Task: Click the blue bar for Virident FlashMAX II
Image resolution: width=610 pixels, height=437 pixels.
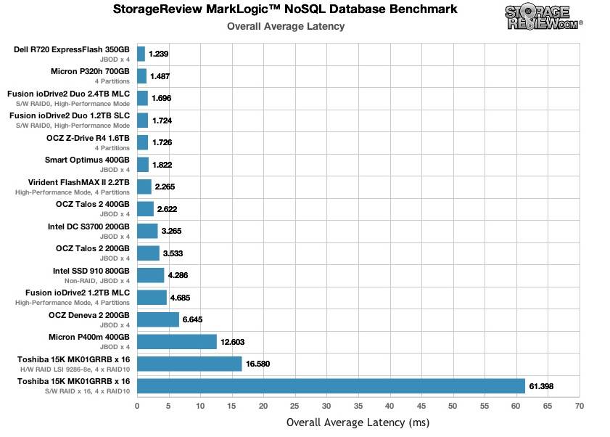Action: tap(144, 187)
